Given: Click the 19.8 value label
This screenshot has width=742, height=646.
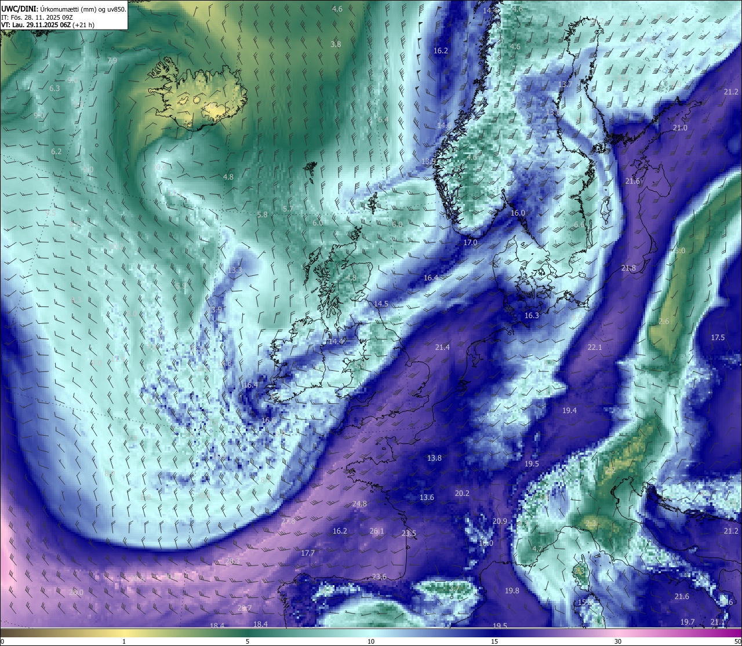Looking at the screenshot, I should pyautogui.click(x=512, y=590).
